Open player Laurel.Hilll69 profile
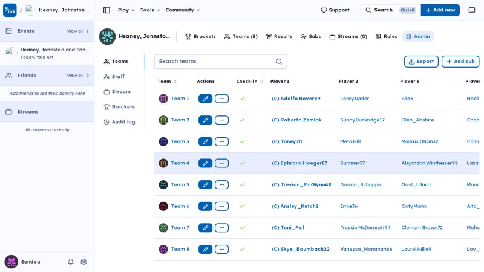Screen dimensions: 484x272 416,249
